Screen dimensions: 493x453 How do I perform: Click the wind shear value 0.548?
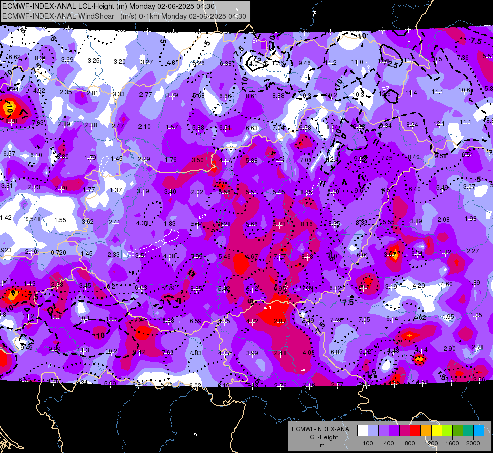point(33,219)
